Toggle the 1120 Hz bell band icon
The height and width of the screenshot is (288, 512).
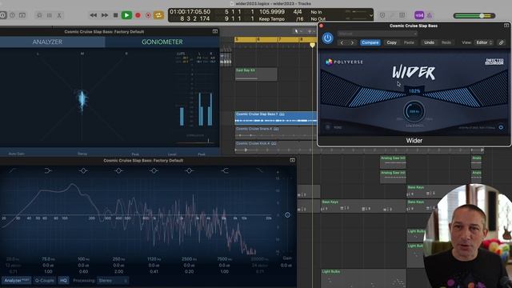click(154, 170)
